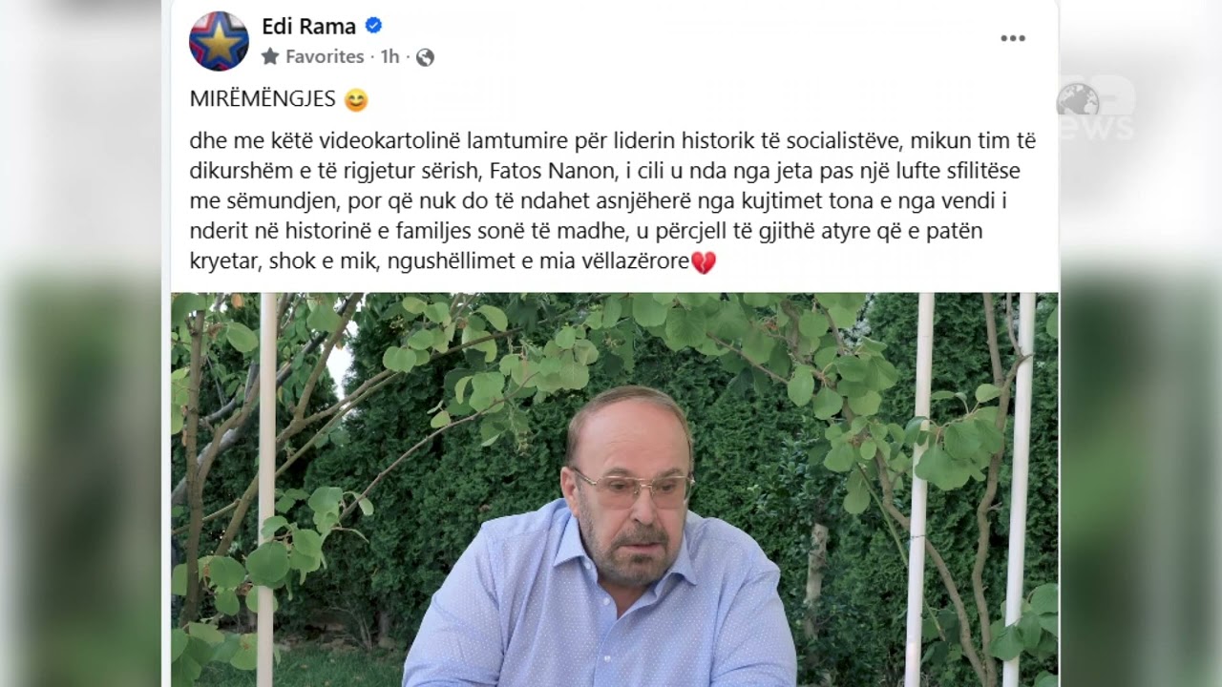Play the video of man in blue shirt
The height and width of the screenshot is (687, 1222).
615,489
